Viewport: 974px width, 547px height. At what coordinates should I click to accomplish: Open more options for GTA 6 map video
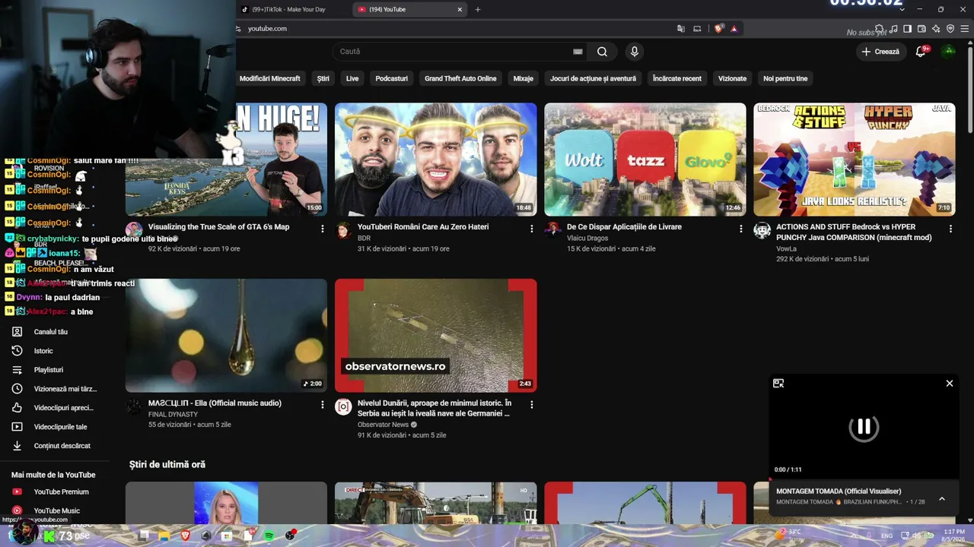click(323, 229)
